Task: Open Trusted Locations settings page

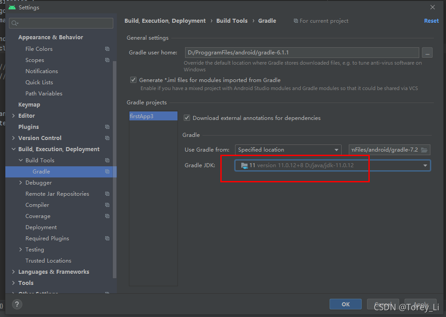Action: tap(48, 261)
